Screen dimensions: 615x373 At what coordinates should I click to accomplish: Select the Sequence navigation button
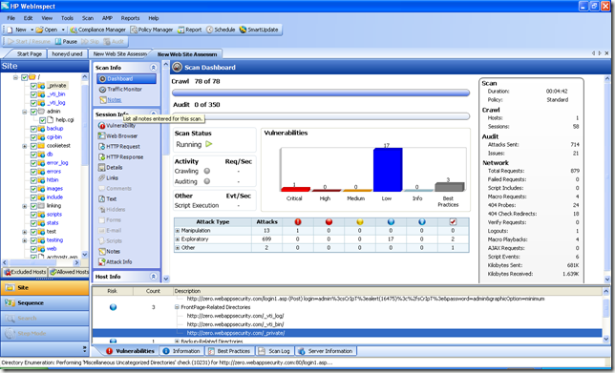(45, 302)
